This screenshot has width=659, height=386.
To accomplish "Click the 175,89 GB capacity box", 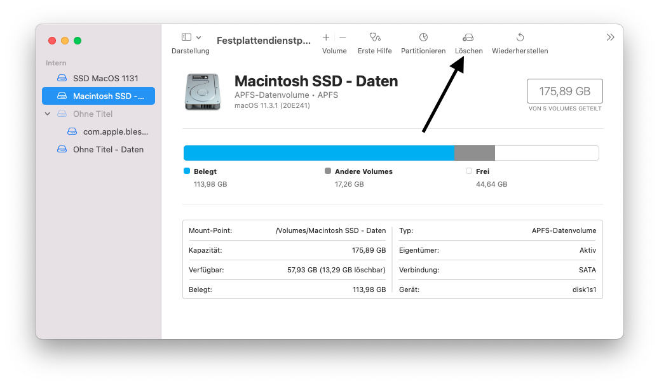I will click(x=564, y=91).
